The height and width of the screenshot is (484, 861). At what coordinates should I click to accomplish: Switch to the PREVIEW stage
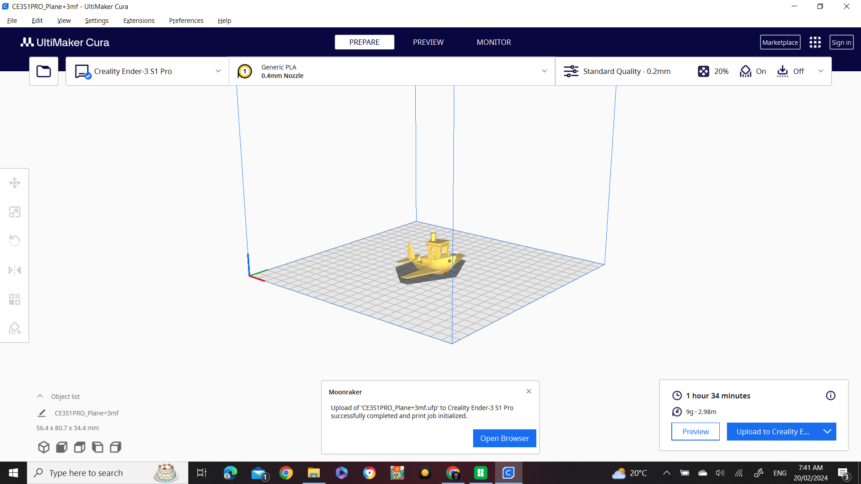[x=428, y=42]
